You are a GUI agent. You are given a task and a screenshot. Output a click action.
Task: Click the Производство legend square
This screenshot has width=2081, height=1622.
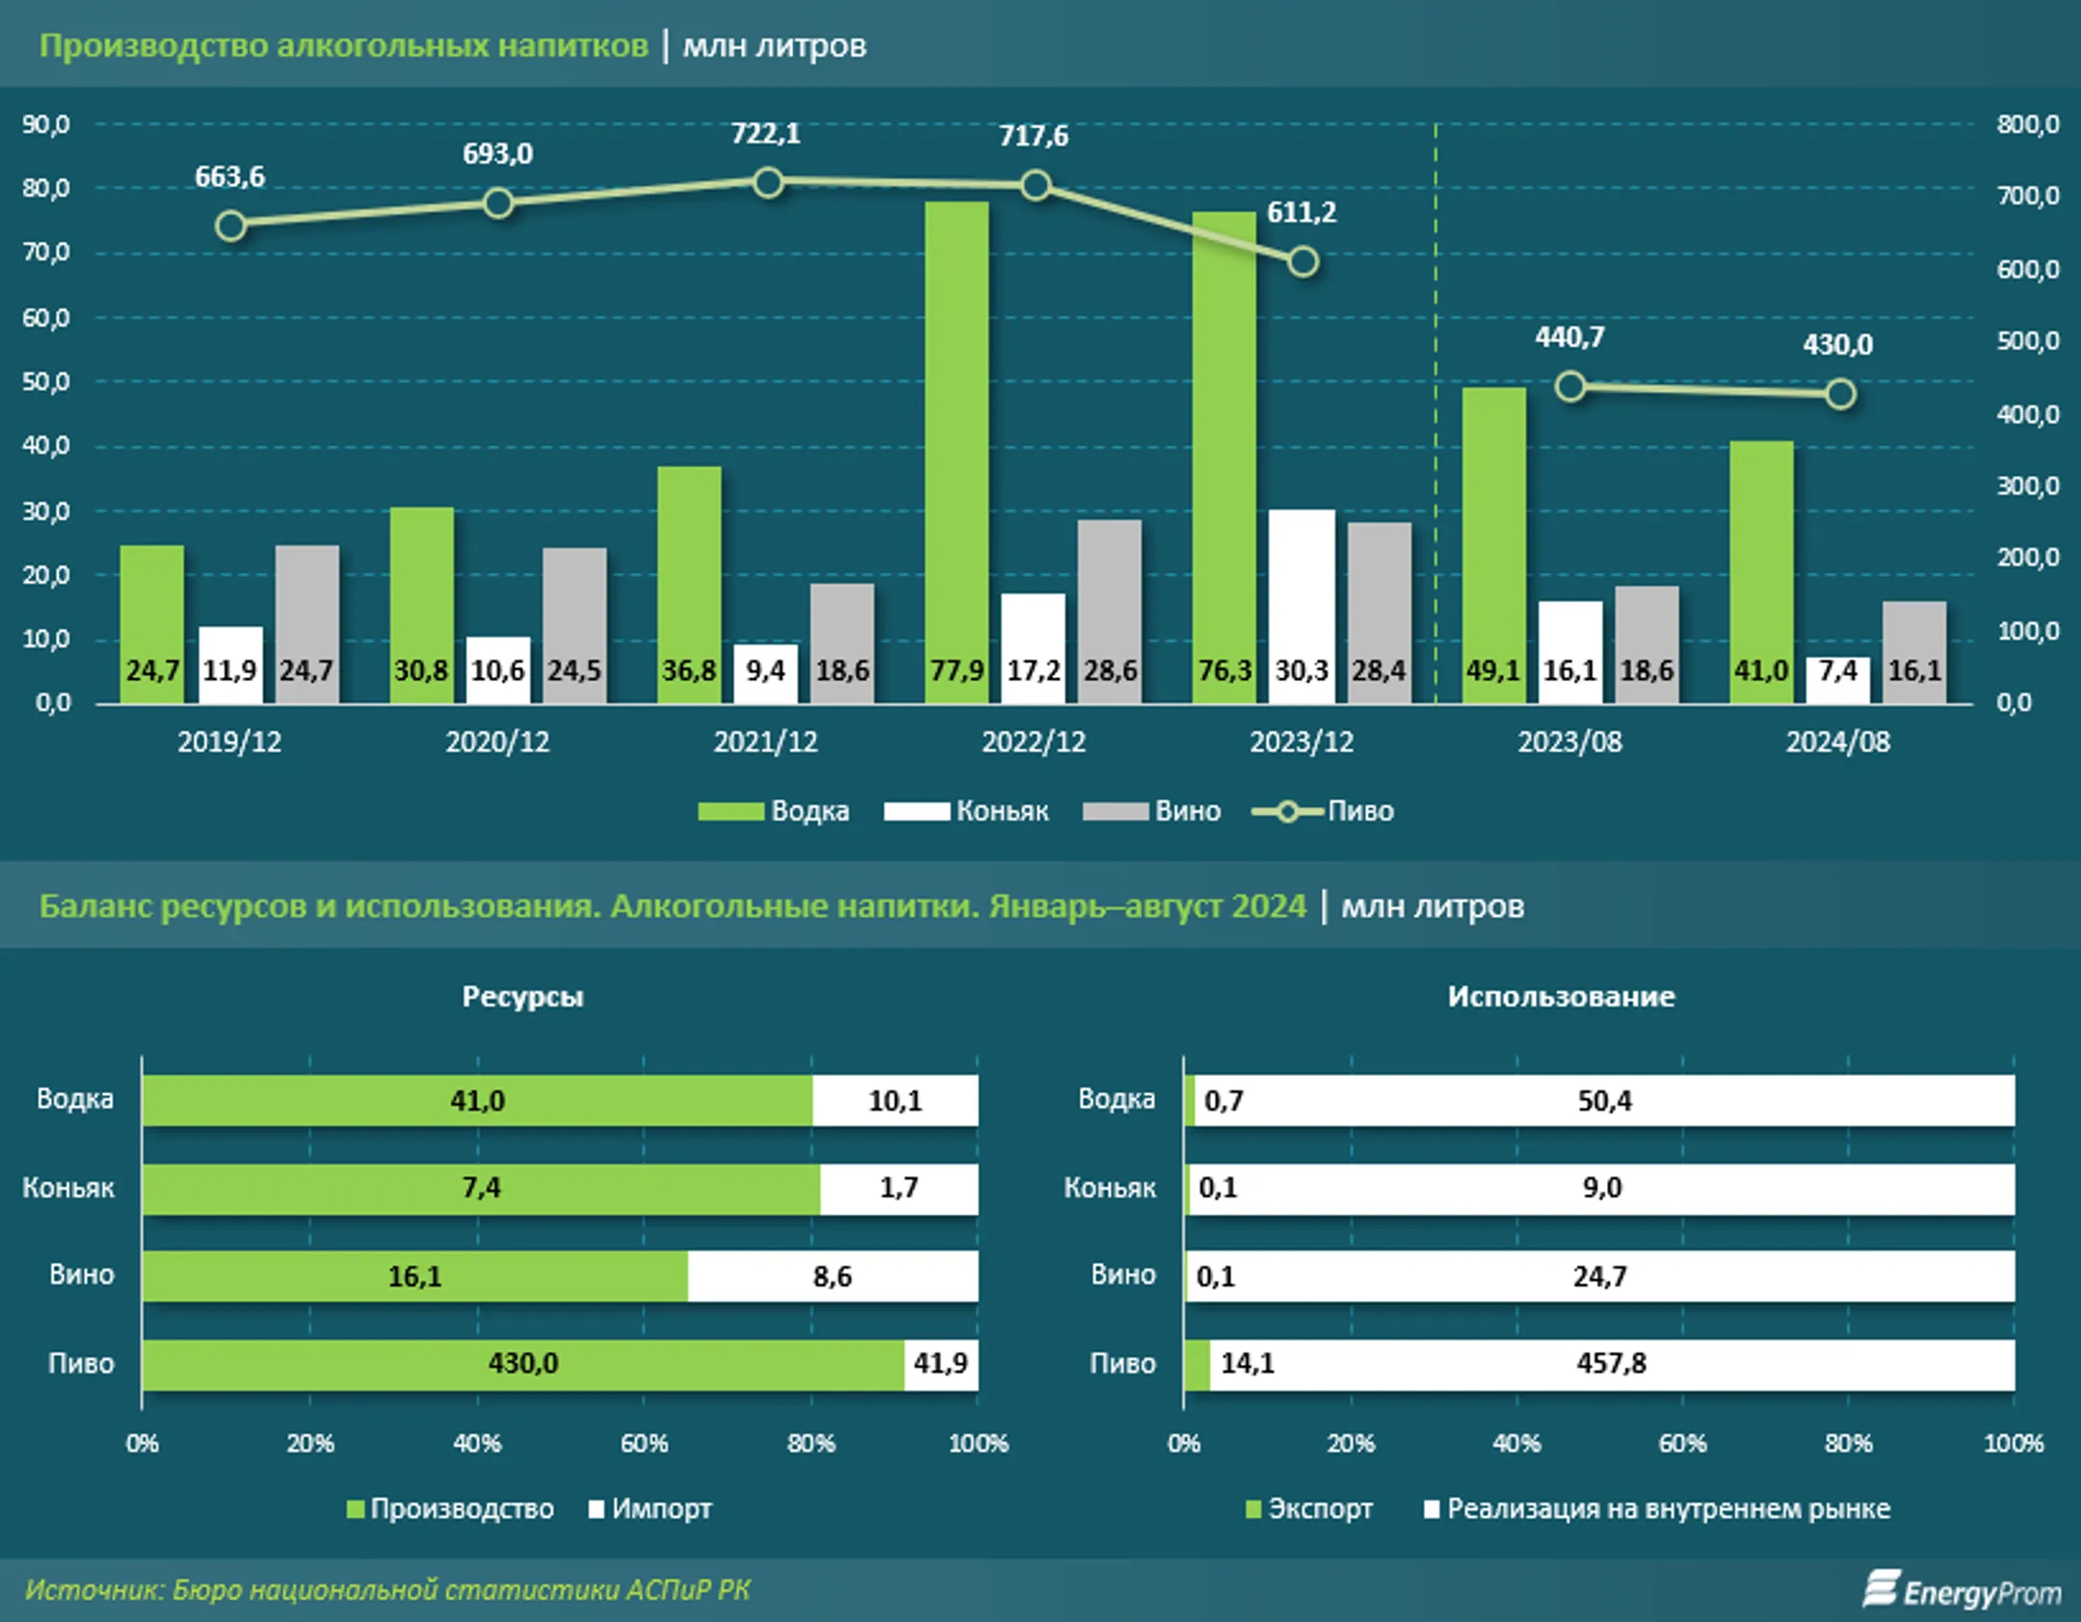point(356,1509)
